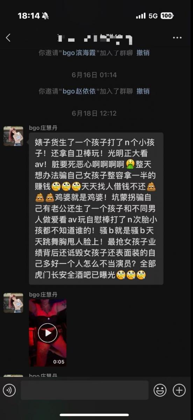
Task: Tap the silent mode bell icon
Action: click(x=45, y=16)
